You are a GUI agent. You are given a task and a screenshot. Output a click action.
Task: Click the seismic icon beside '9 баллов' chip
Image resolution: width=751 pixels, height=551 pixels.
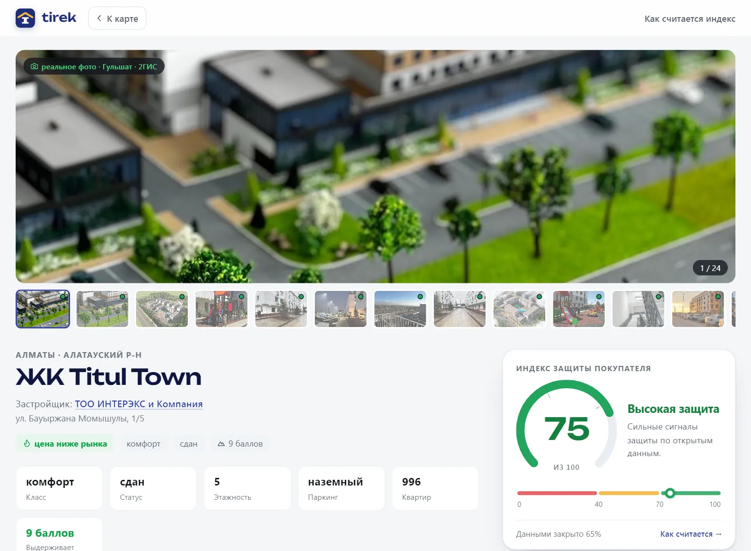point(221,444)
